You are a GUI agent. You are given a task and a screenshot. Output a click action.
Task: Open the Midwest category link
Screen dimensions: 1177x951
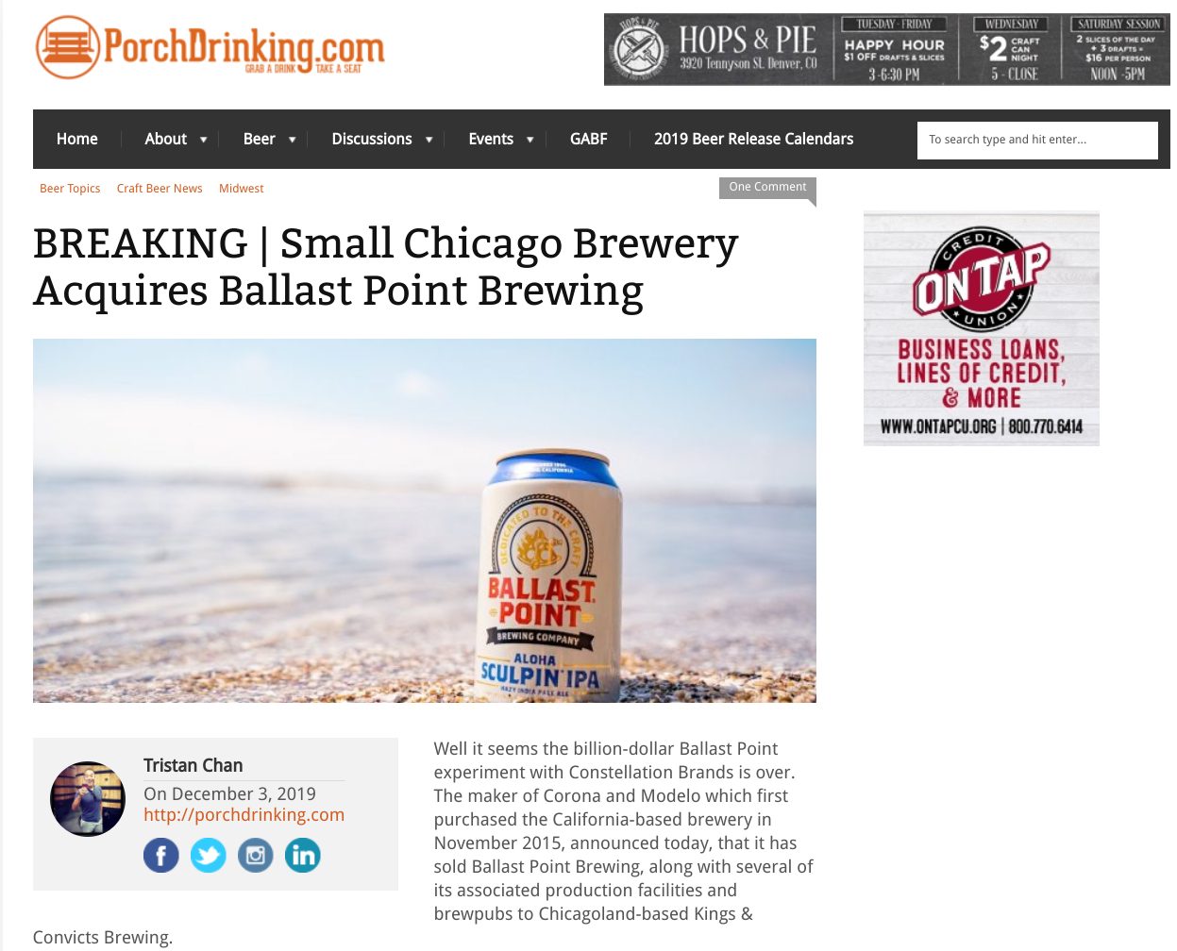pos(242,189)
